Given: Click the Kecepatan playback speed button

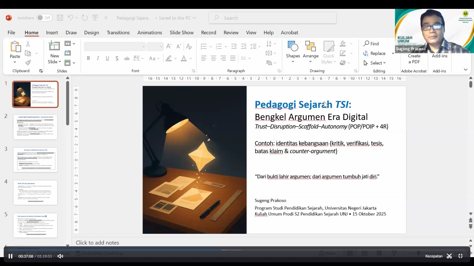Looking at the screenshot, I should pyautogui.click(x=434, y=256).
